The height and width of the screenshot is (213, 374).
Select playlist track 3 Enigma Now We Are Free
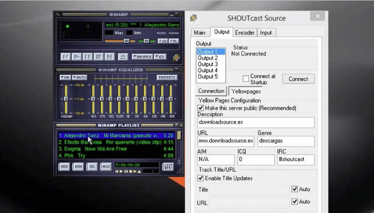tap(116, 149)
